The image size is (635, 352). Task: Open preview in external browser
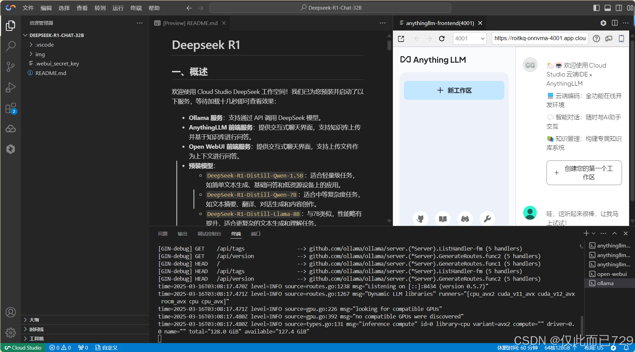click(401, 39)
